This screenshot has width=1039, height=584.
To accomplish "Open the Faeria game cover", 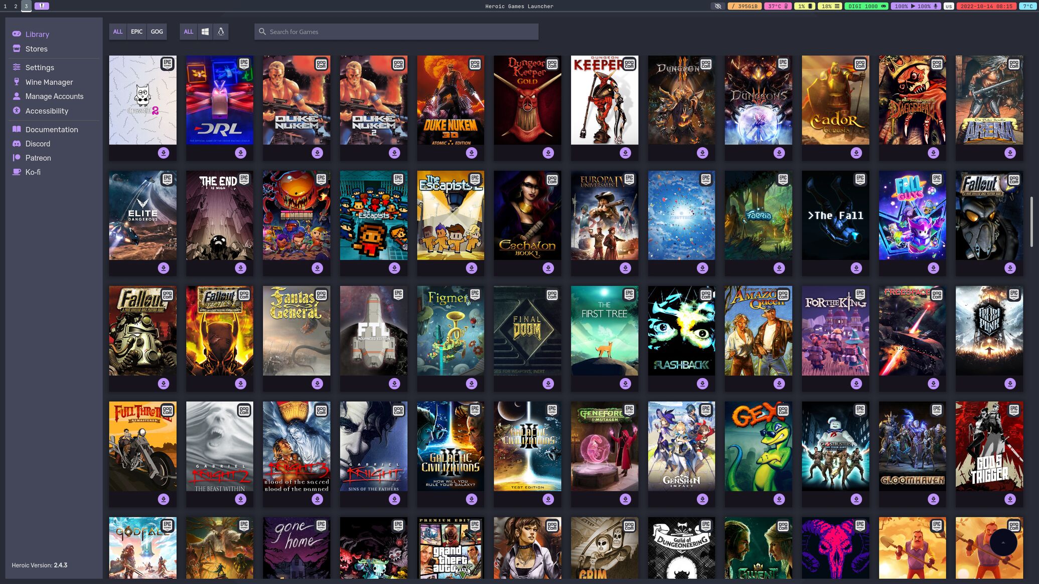I will [x=759, y=216].
